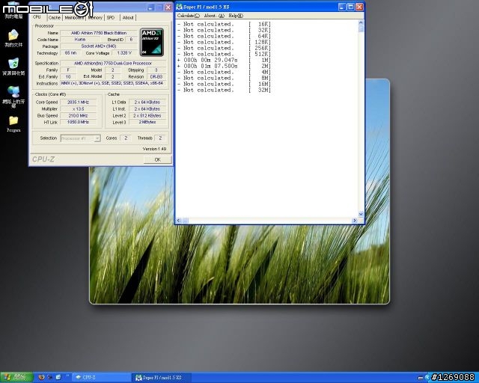
Task: Open the My Documents desktop icon
Action: click(13, 38)
